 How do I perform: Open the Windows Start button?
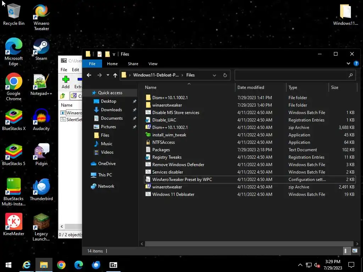coord(9,265)
